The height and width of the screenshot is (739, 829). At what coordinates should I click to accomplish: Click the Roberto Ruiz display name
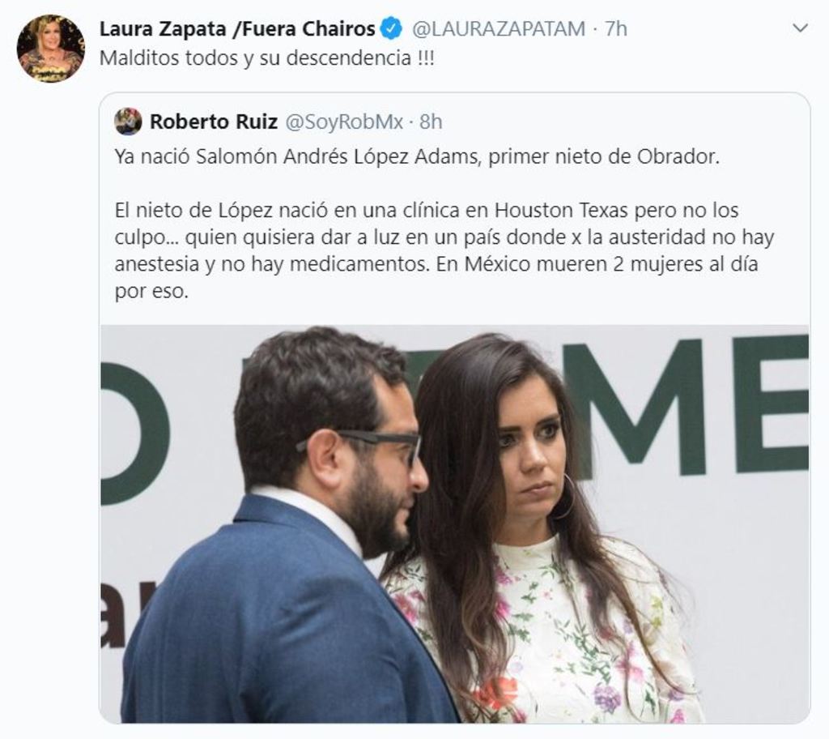coord(214,122)
